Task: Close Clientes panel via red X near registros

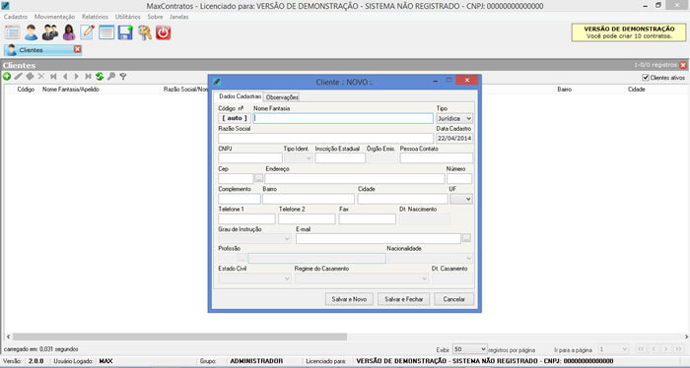Action: tap(683, 65)
